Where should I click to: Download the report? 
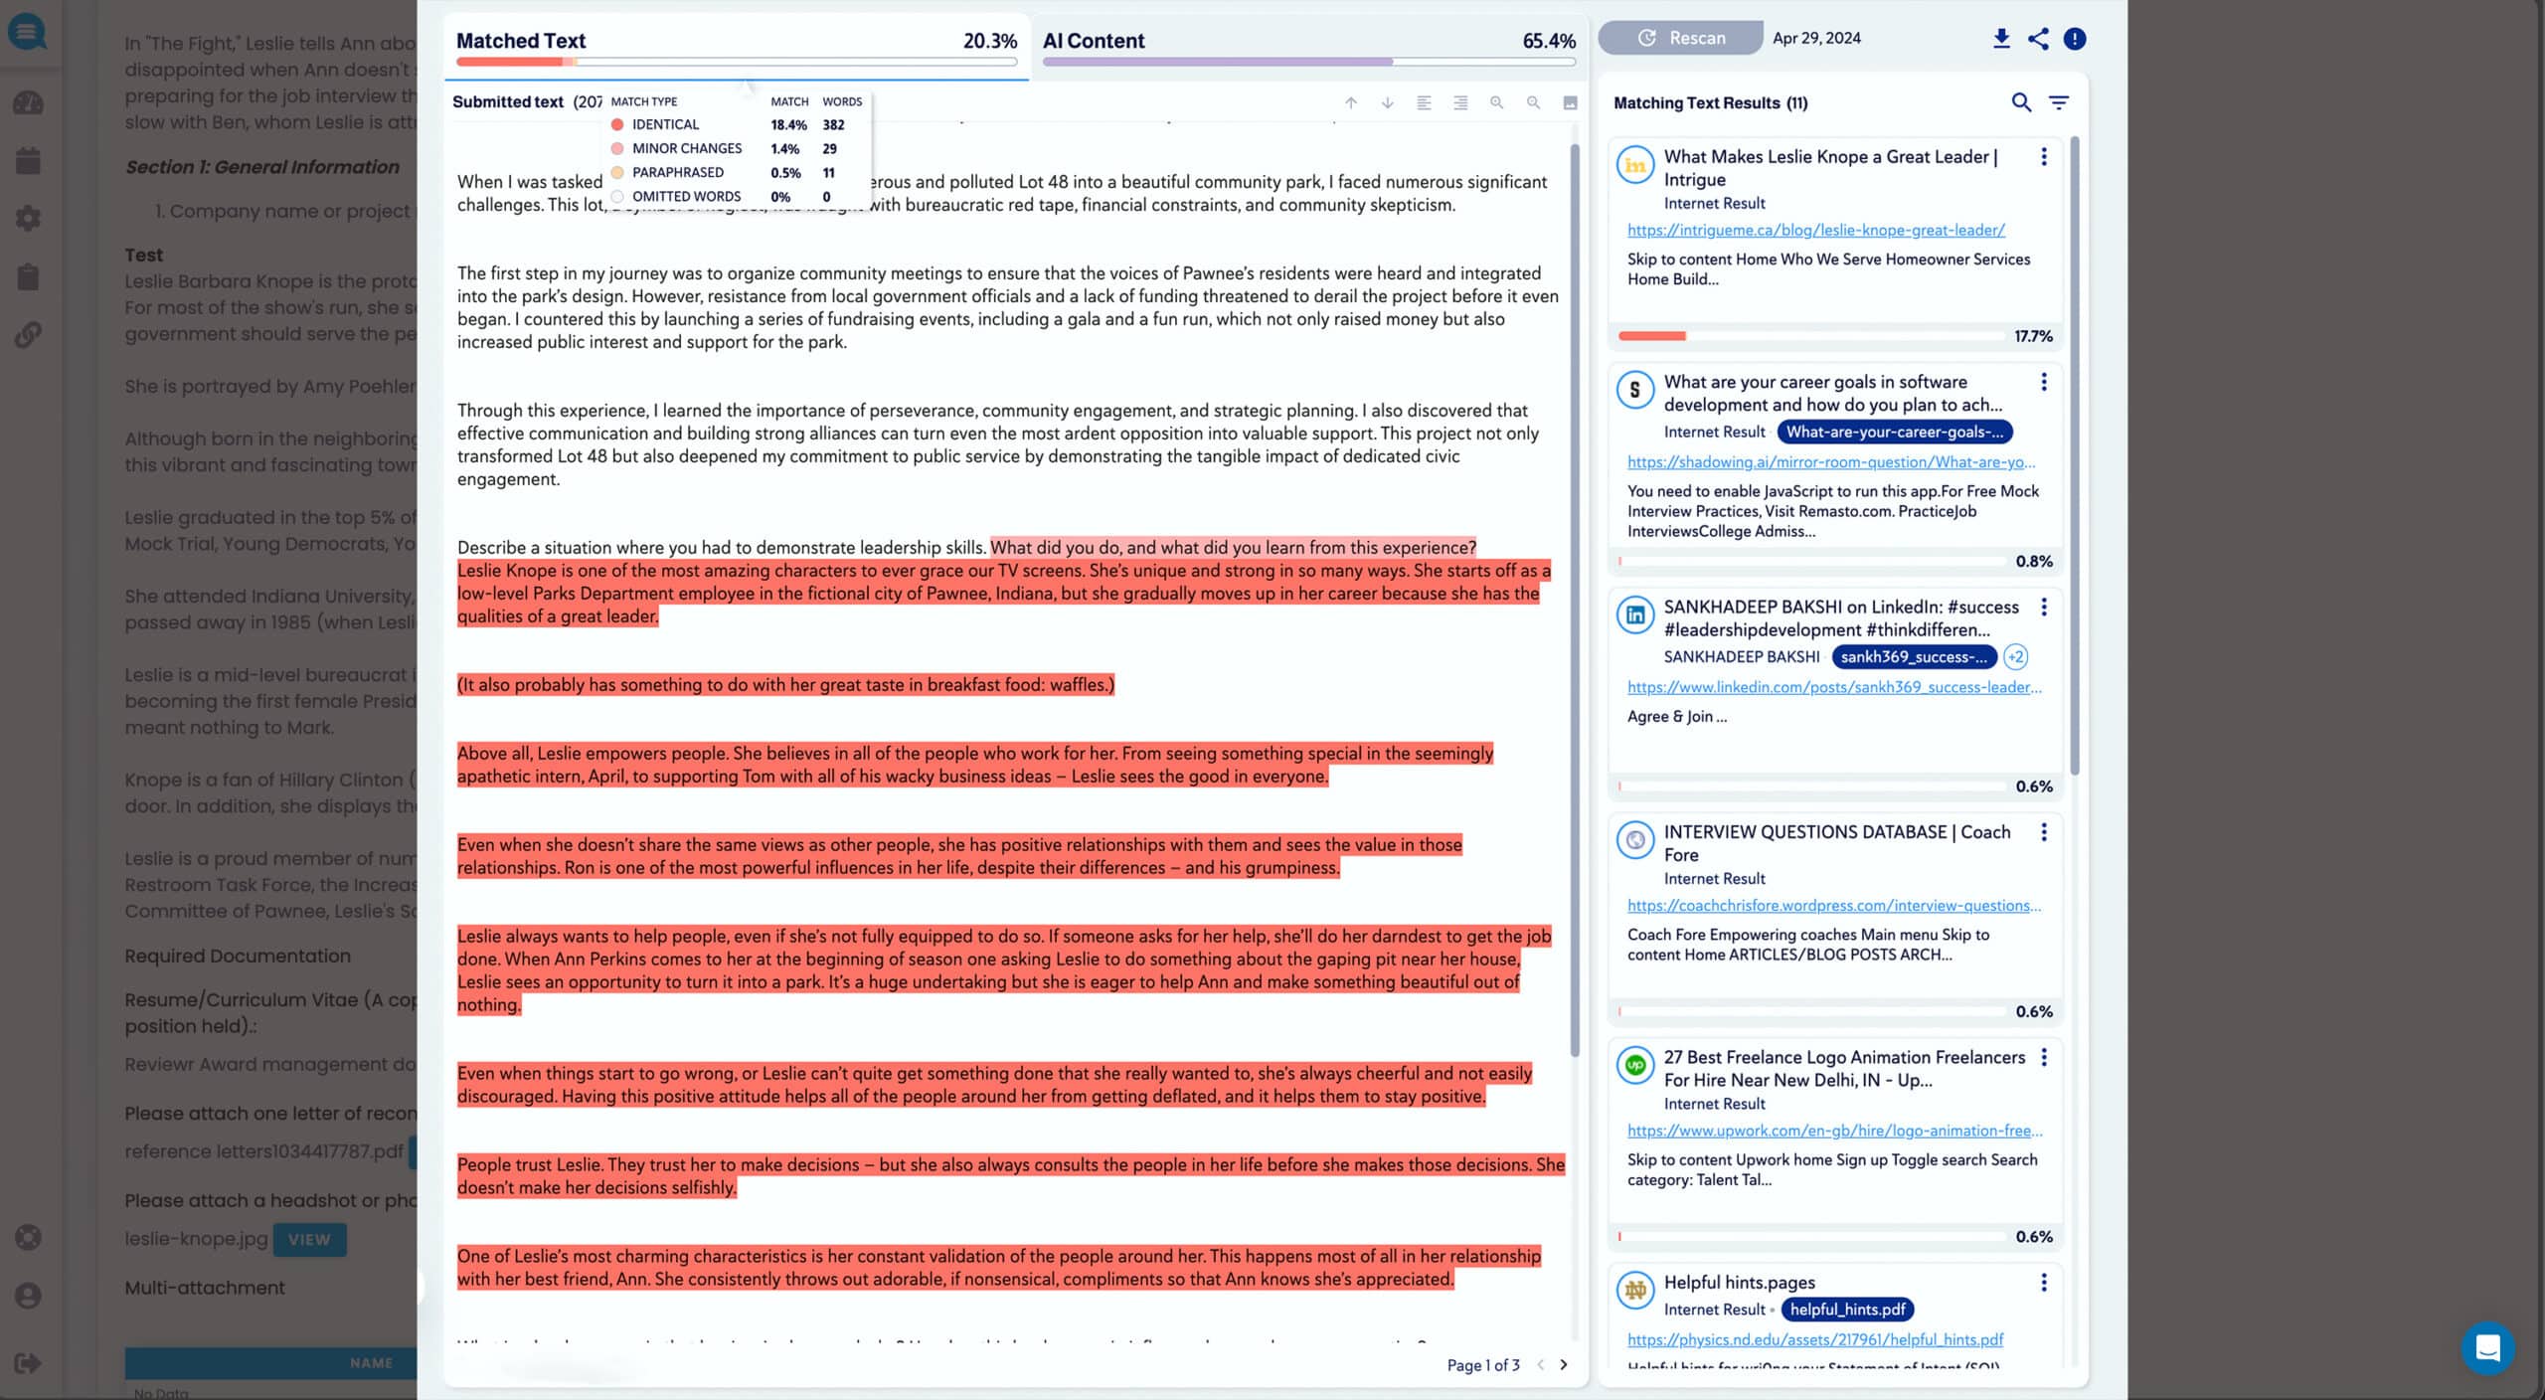(2001, 38)
